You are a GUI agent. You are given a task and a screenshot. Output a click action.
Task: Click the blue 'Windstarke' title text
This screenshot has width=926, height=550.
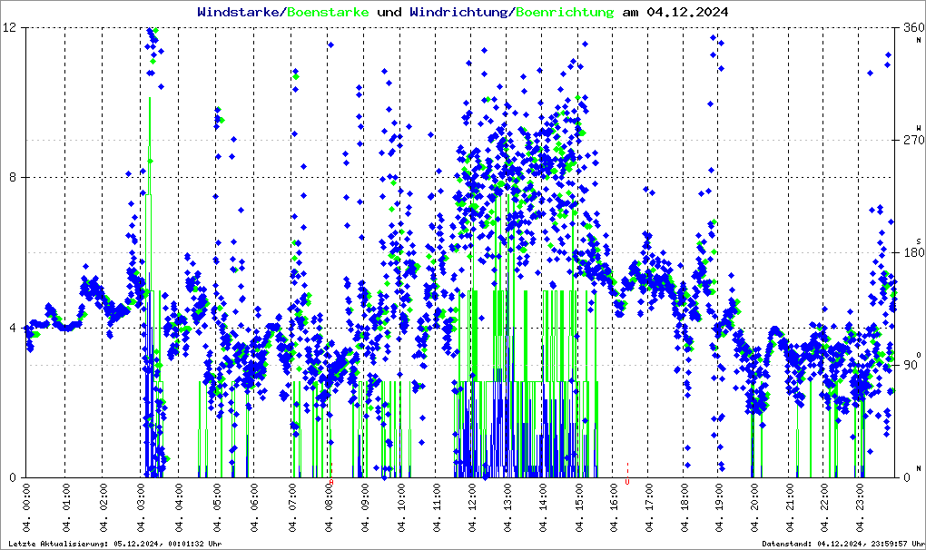(240, 13)
